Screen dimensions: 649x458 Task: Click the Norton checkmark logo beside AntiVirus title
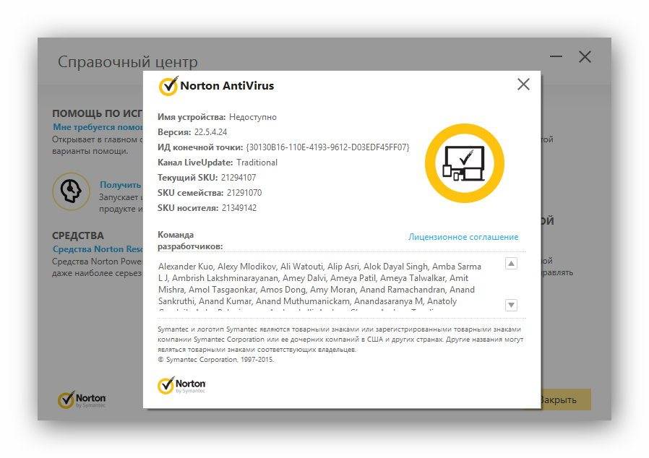(168, 86)
